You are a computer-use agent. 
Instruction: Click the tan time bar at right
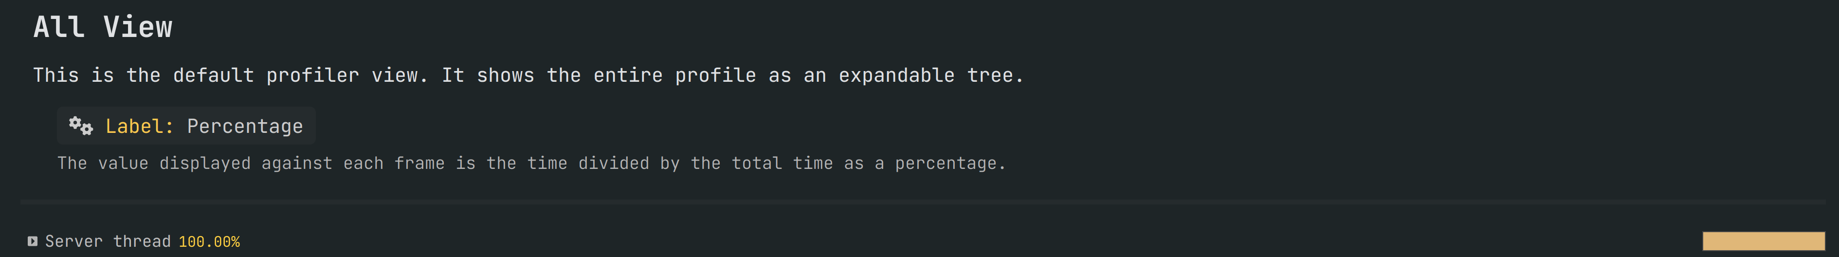point(1763,241)
